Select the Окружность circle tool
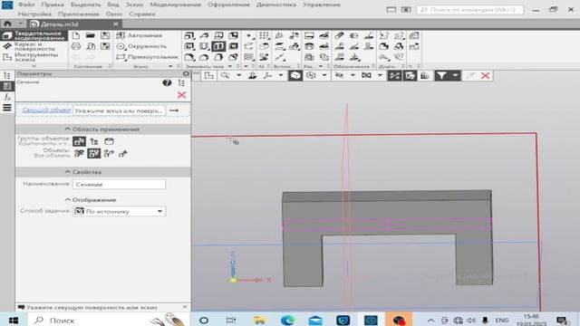 [141, 46]
